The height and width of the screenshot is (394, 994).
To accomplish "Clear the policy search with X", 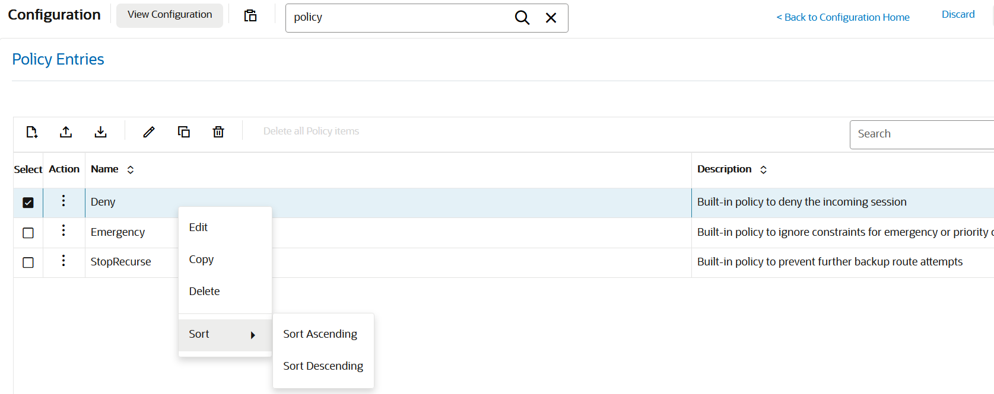I will tap(551, 18).
